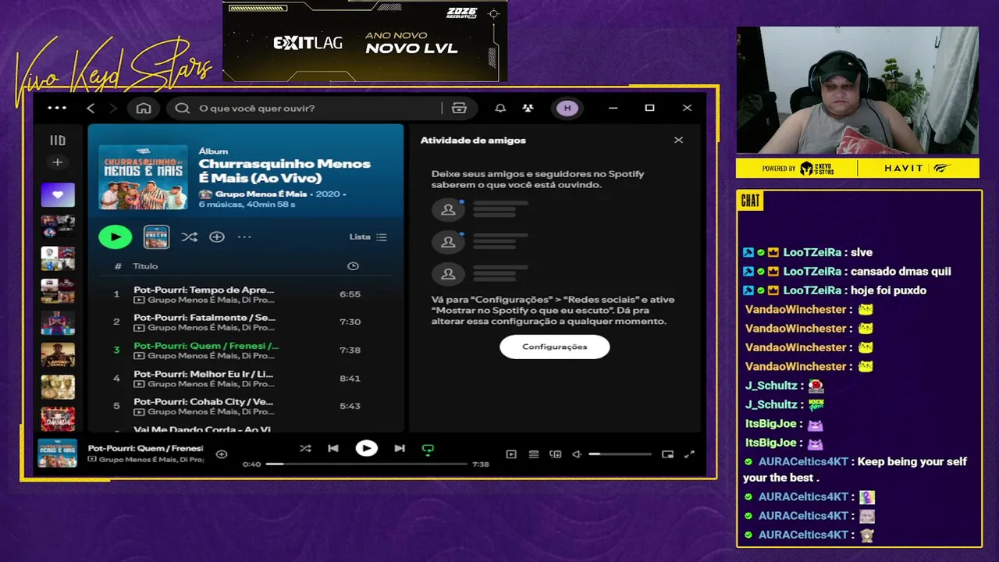This screenshot has width=999, height=562.
Task: Click the '#' track number column header
Action: pyautogui.click(x=118, y=266)
